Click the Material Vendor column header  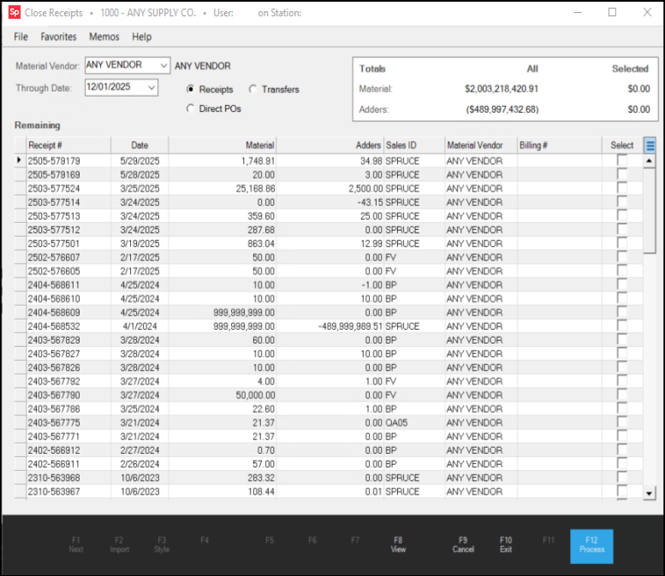pyautogui.click(x=481, y=145)
